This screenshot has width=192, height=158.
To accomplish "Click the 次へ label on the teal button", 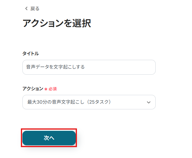I will click(49, 138).
